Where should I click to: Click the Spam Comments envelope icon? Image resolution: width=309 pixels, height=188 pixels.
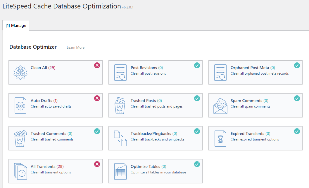[220, 106]
